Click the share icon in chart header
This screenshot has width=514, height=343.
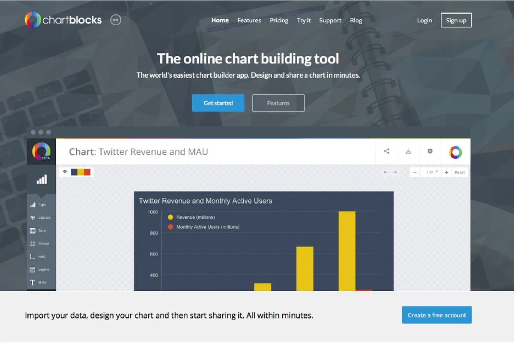386,151
